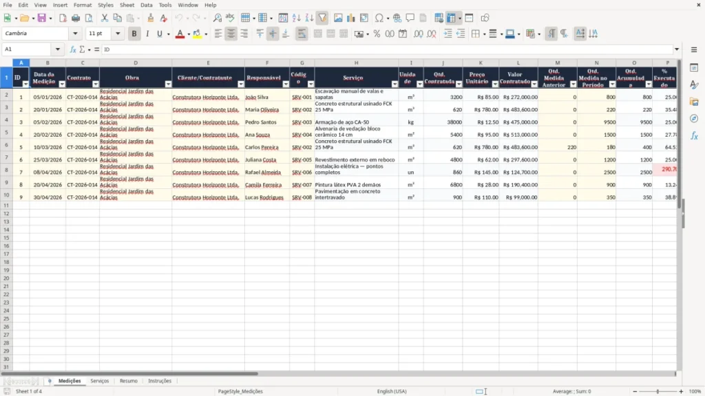705x396 pixels.
Task: Open sidebar Gallery panel icon
Action: 694,102
